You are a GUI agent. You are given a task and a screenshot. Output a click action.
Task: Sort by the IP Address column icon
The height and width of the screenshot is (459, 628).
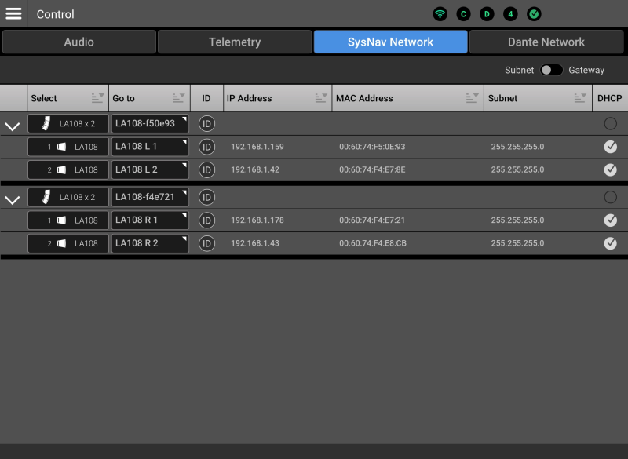pos(321,98)
